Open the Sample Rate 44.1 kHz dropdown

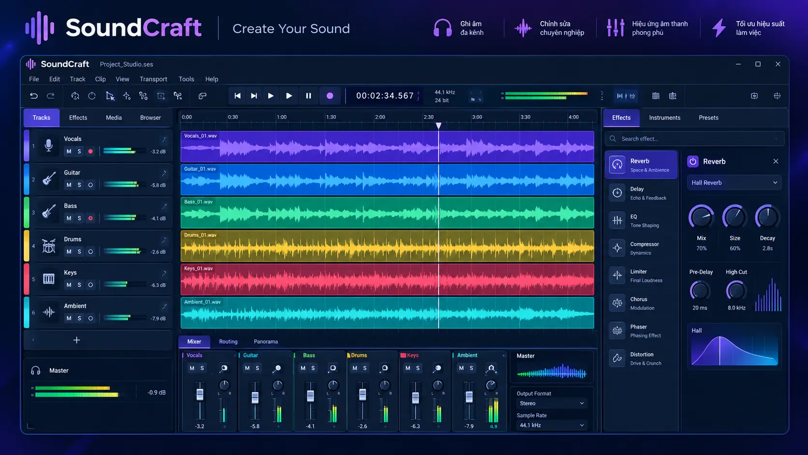pos(551,426)
